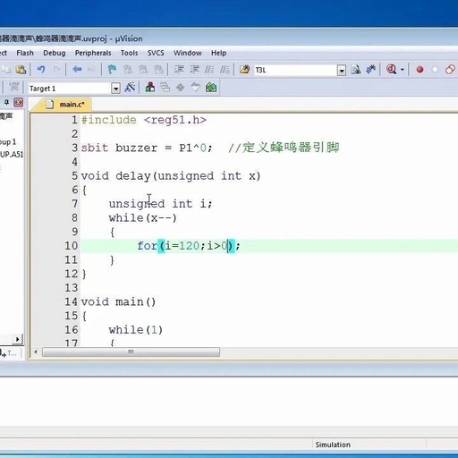
Task: Navigate backwards with the blue arrow
Action: coord(77,70)
